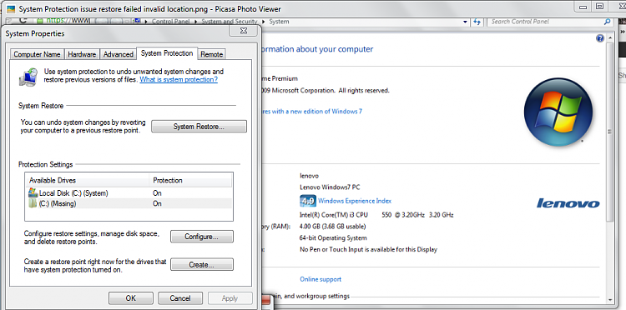The height and width of the screenshot is (310, 626).
Task: Click the System window scrollbar up arrow
Action: 610,37
